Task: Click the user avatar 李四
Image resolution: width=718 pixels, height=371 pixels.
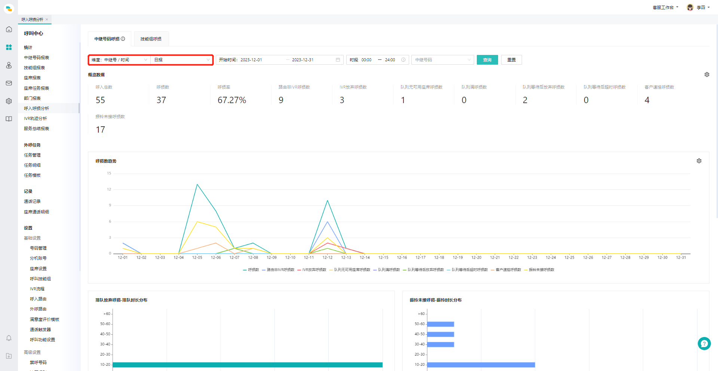Action: pyautogui.click(x=690, y=7)
